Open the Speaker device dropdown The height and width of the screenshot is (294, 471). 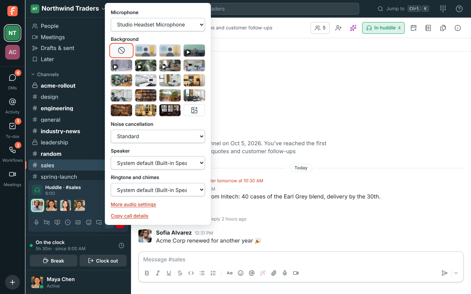[158, 163]
